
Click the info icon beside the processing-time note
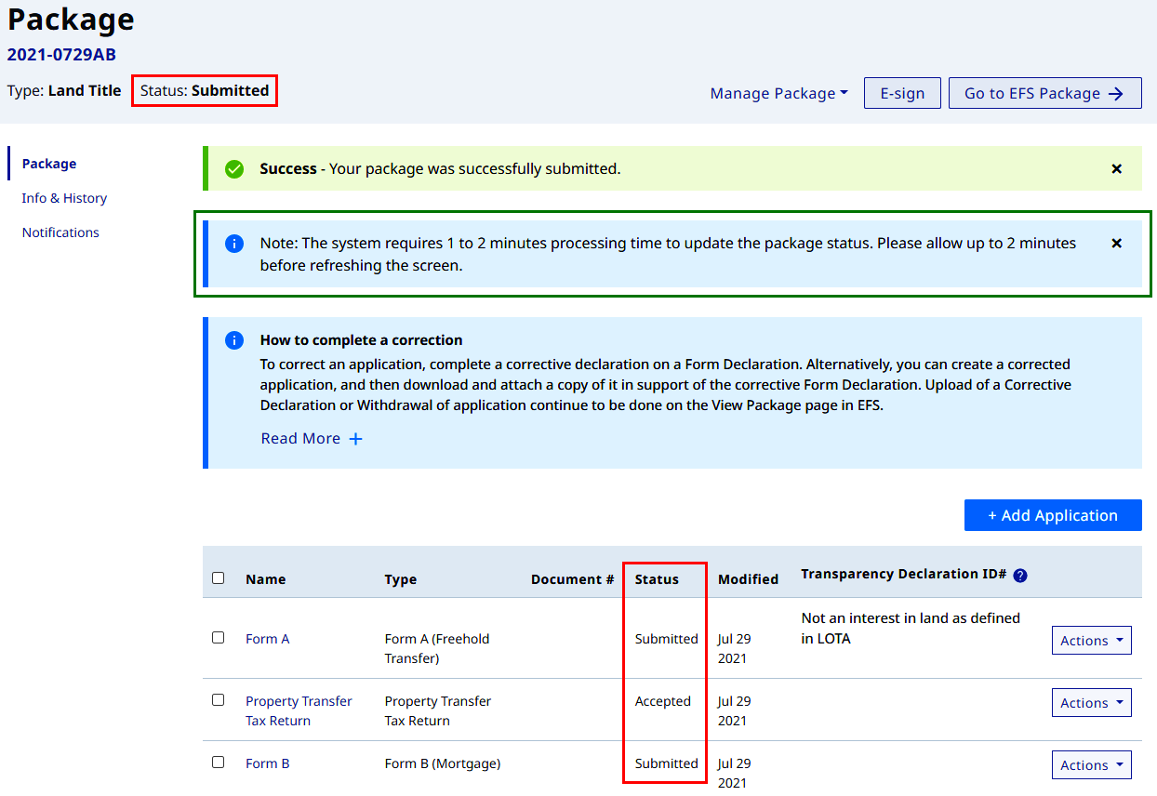coord(234,244)
